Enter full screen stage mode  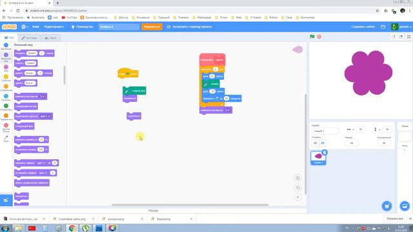pyautogui.click(x=408, y=37)
